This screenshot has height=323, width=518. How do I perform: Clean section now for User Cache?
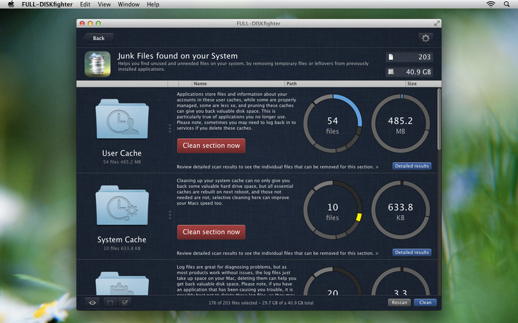(x=211, y=146)
